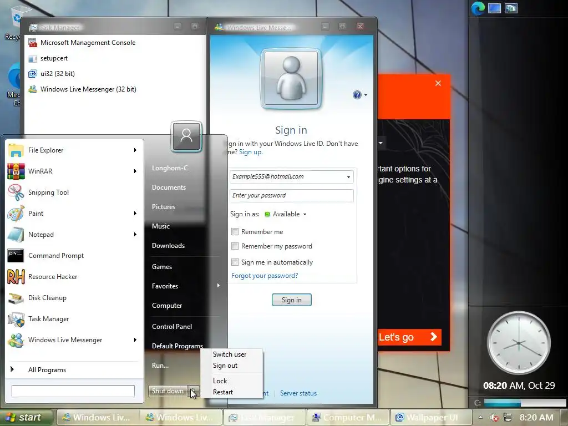
Task: Select Lock in the power menu
Action: click(220, 381)
